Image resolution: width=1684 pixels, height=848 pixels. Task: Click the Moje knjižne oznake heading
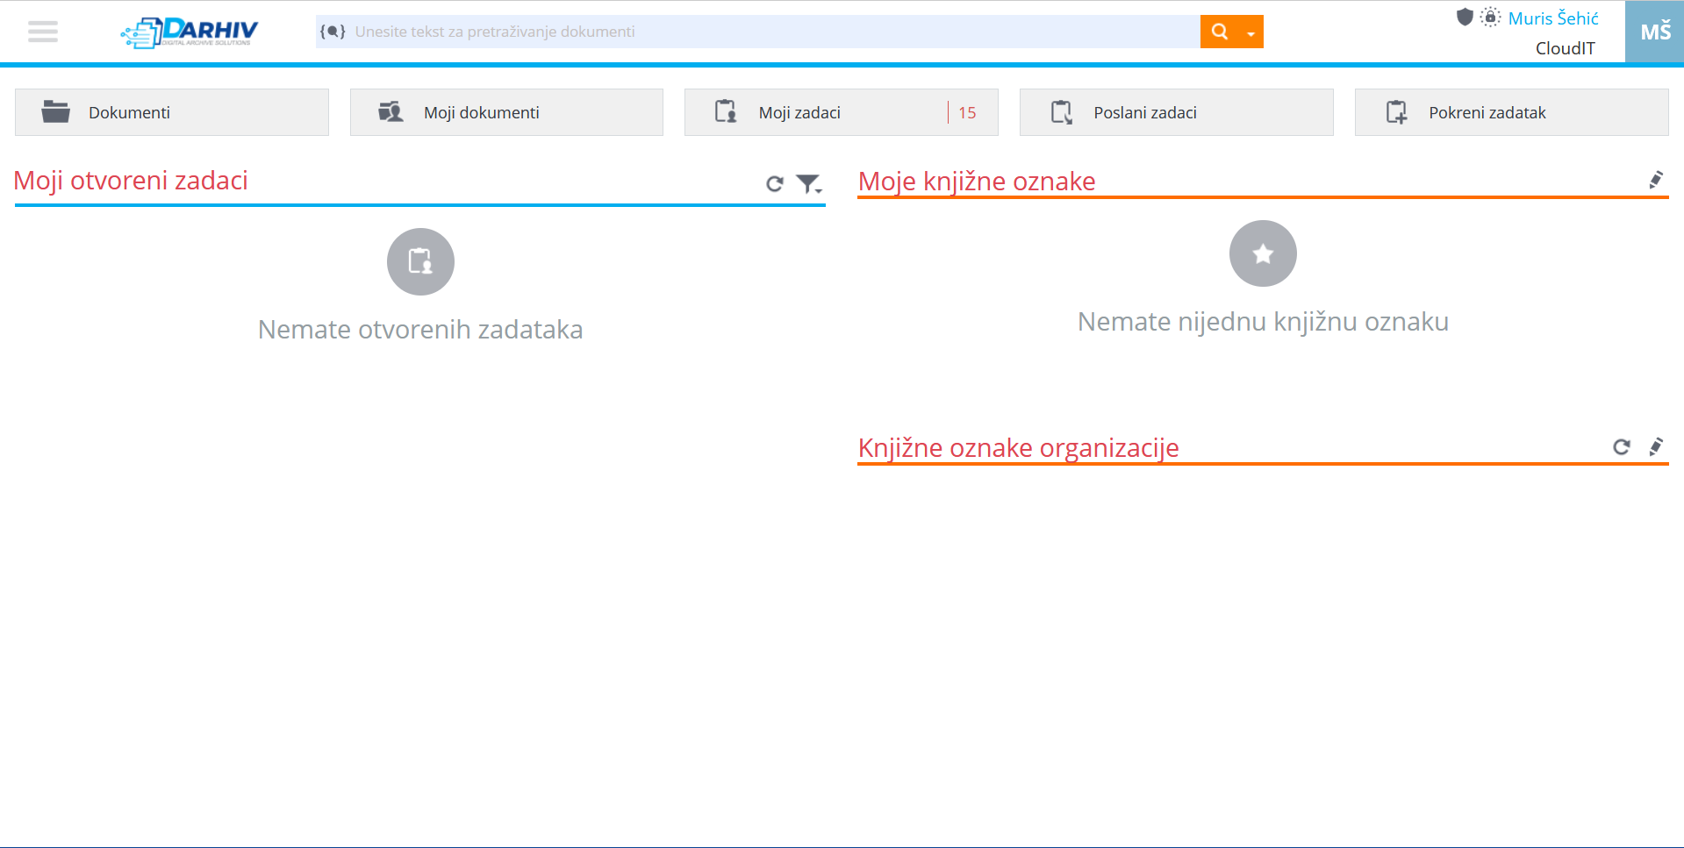[x=977, y=181]
